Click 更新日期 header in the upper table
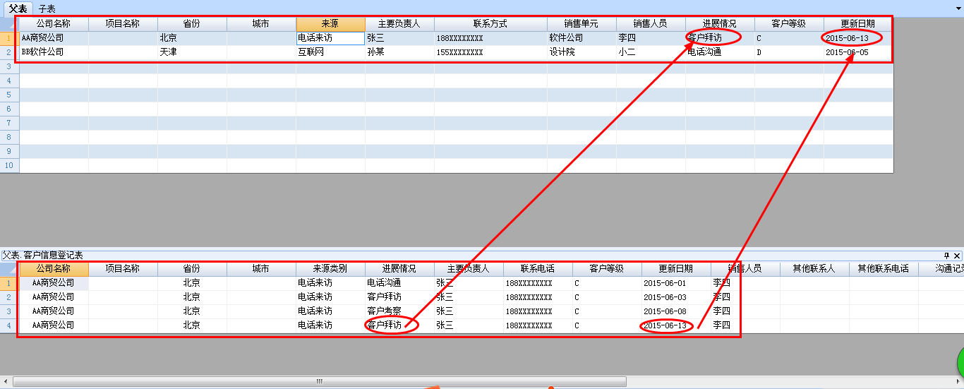Viewport: 964px width, 389px height. pos(858,24)
